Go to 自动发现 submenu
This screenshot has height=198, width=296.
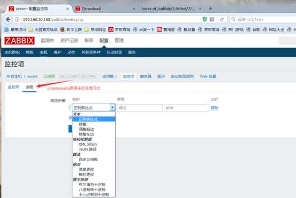click(114, 52)
